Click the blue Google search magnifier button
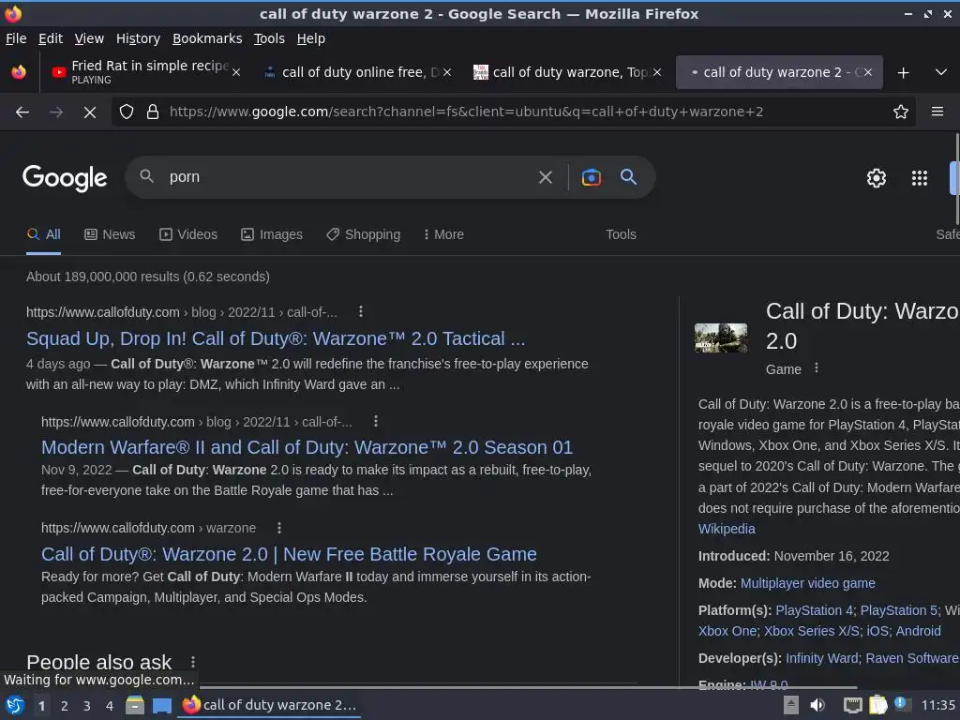960x720 pixels. 628,177
